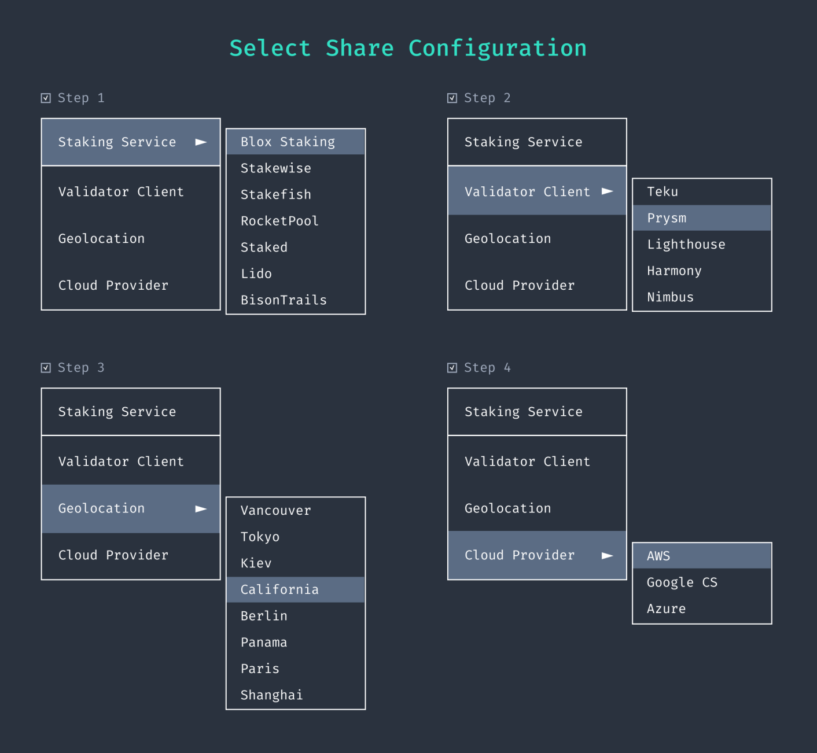This screenshot has height=753, width=817.
Task: Toggle the Step 3 checkbox
Action: 46,368
